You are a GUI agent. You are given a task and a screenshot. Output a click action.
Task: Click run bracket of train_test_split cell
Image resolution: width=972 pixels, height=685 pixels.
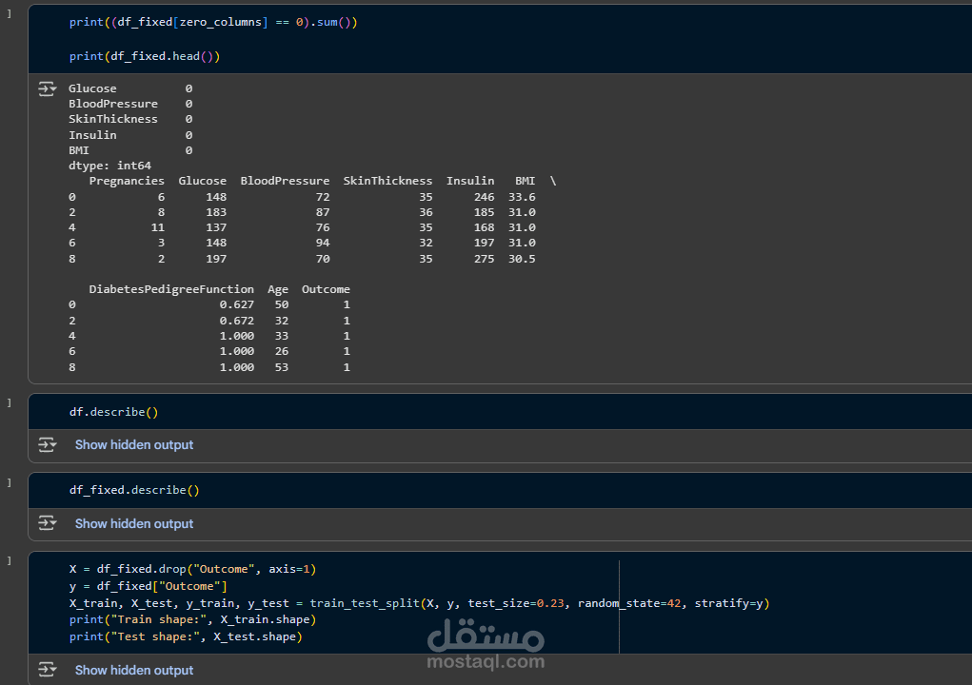pos(10,561)
